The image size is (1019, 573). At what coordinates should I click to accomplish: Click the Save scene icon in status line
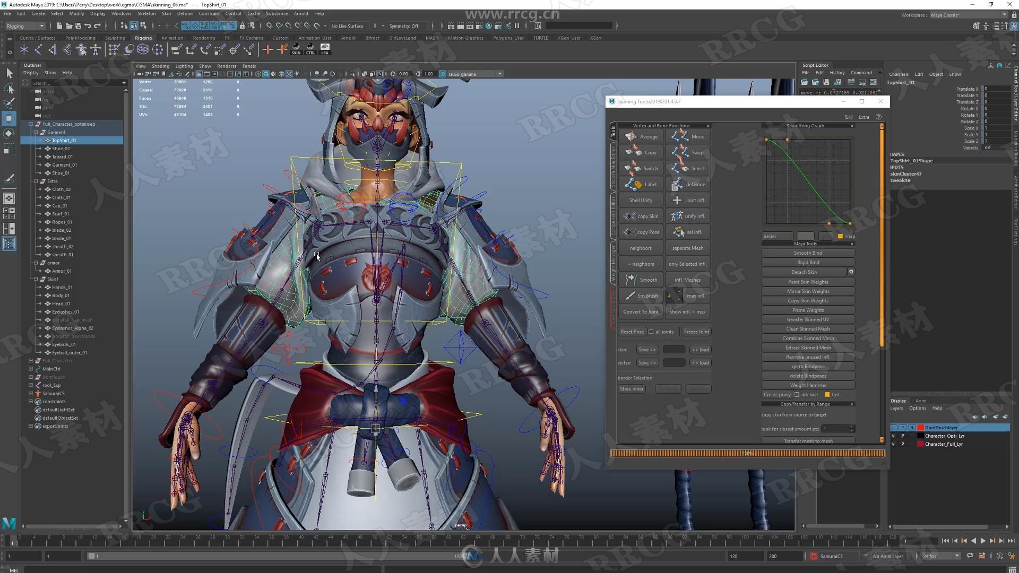[79, 25]
